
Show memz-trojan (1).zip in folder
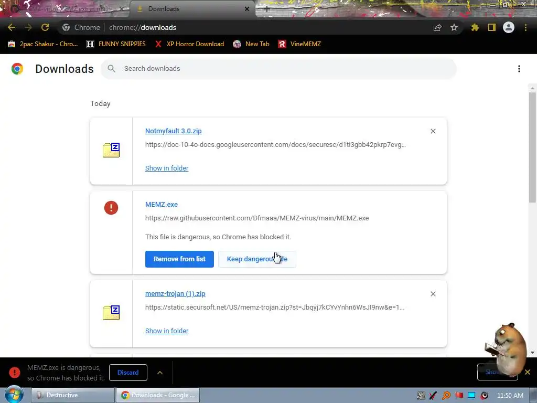(167, 331)
